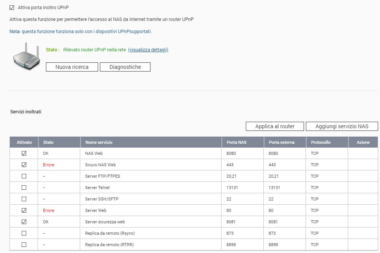
Task: Enable Replica da remoto (Rsync) checkbox
Action: (24, 233)
